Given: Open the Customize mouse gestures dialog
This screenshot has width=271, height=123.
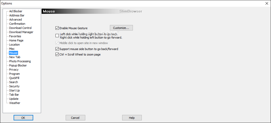Looking at the screenshot, I should coord(121,28).
